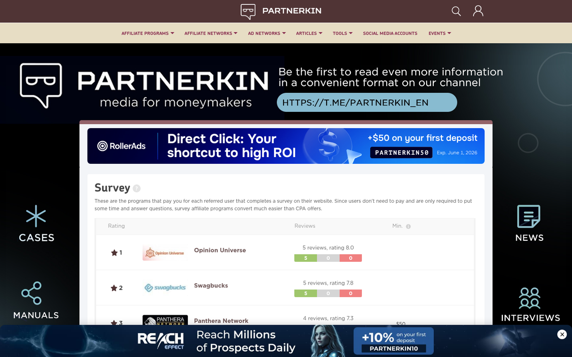The width and height of the screenshot is (572, 357).
Task: Dismiss the Reach Effect bottom banner
Action: click(x=562, y=334)
